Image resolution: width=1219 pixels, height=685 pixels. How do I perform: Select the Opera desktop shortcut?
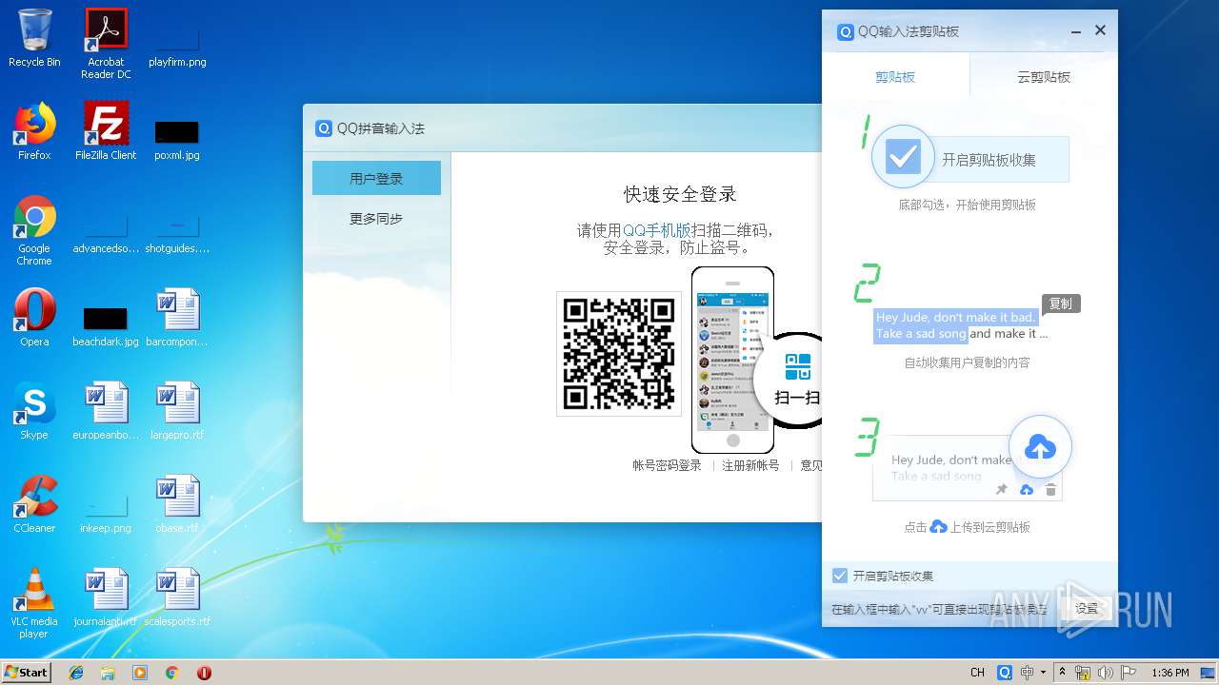[34, 318]
